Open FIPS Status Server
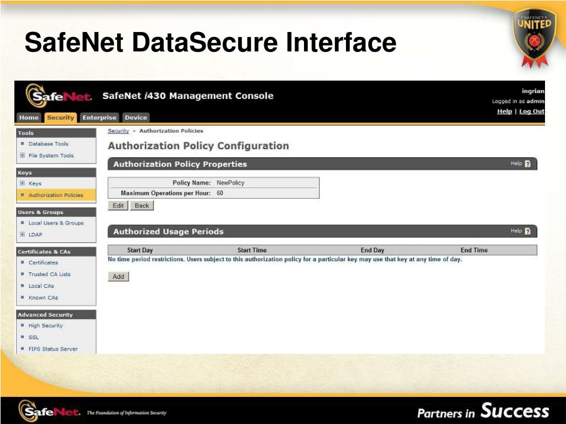This screenshot has width=566, height=424. tap(53, 349)
